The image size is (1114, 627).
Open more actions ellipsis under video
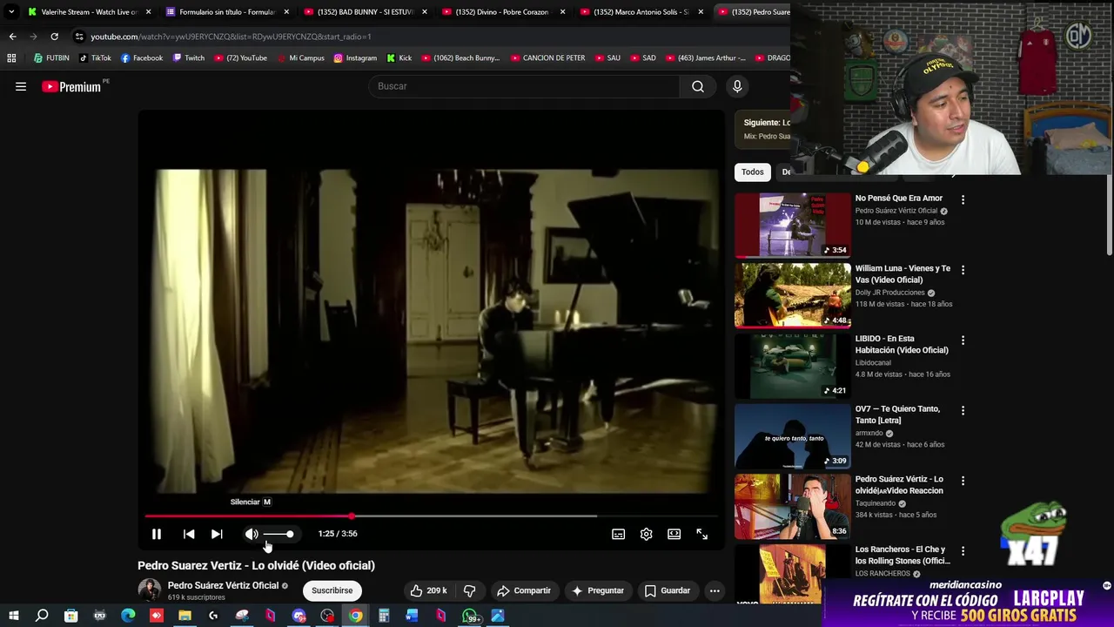point(715,590)
